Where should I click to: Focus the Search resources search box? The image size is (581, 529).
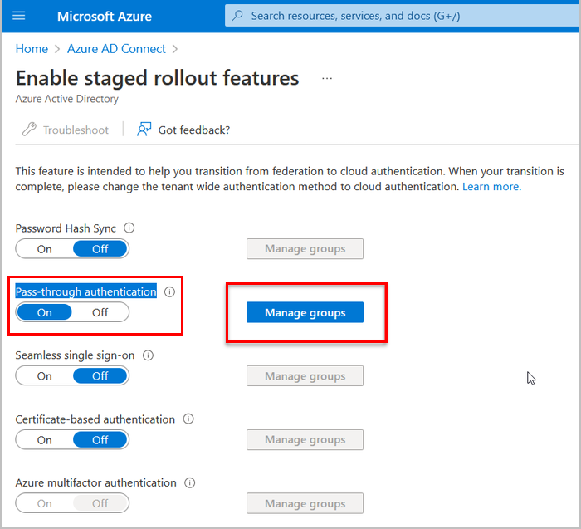click(403, 16)
